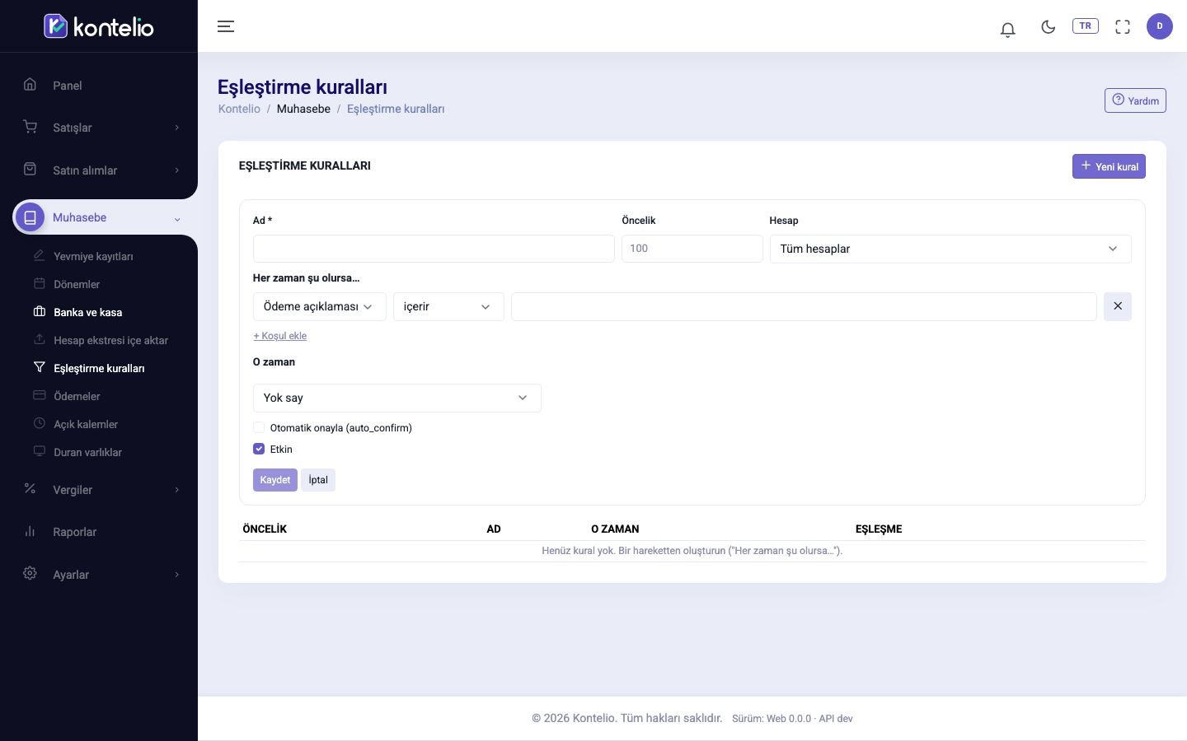Viewport: 1187px width, 741px height.
Task: Click the Eşleştirme kuralları funnel icon
Action: point(39,367)
